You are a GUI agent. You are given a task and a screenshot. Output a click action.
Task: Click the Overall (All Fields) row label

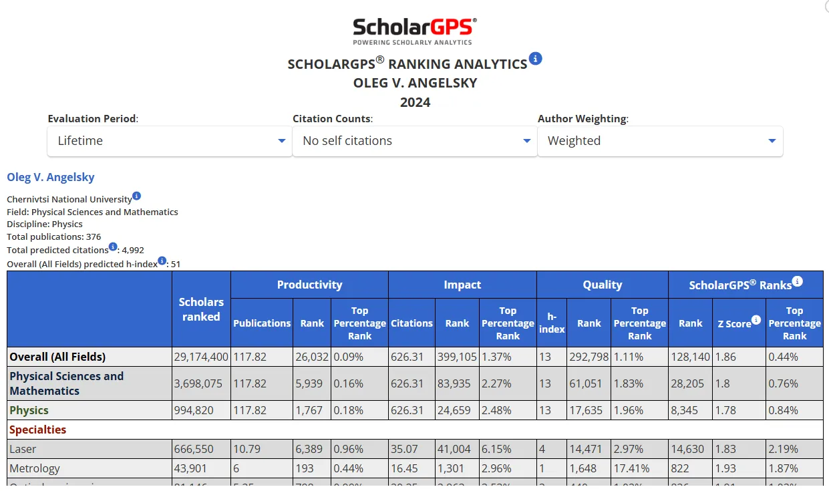pyautogui.click(x=57, y=357)
